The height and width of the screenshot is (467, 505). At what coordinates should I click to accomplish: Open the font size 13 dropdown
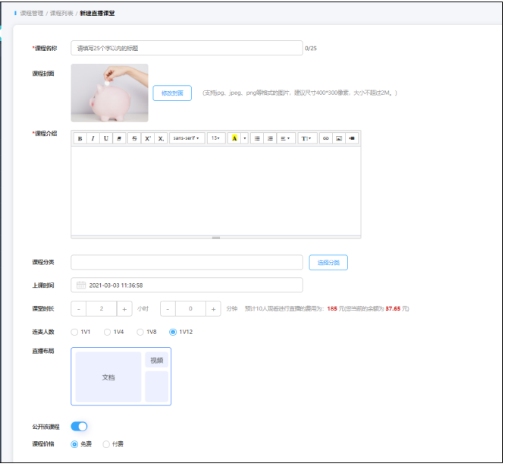tap(216, 138)
